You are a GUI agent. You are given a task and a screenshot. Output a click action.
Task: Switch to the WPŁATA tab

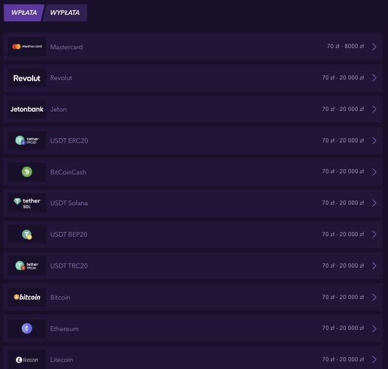[x=23, y=13]
